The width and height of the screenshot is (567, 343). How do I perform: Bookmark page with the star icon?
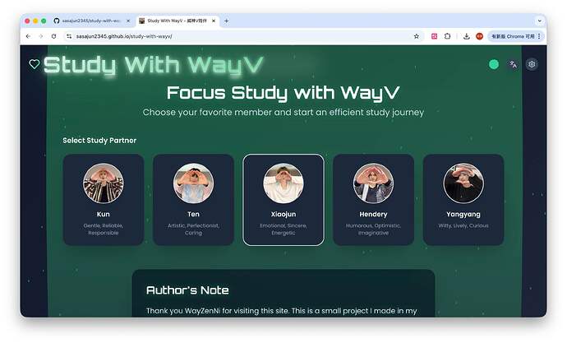(416, 36)
